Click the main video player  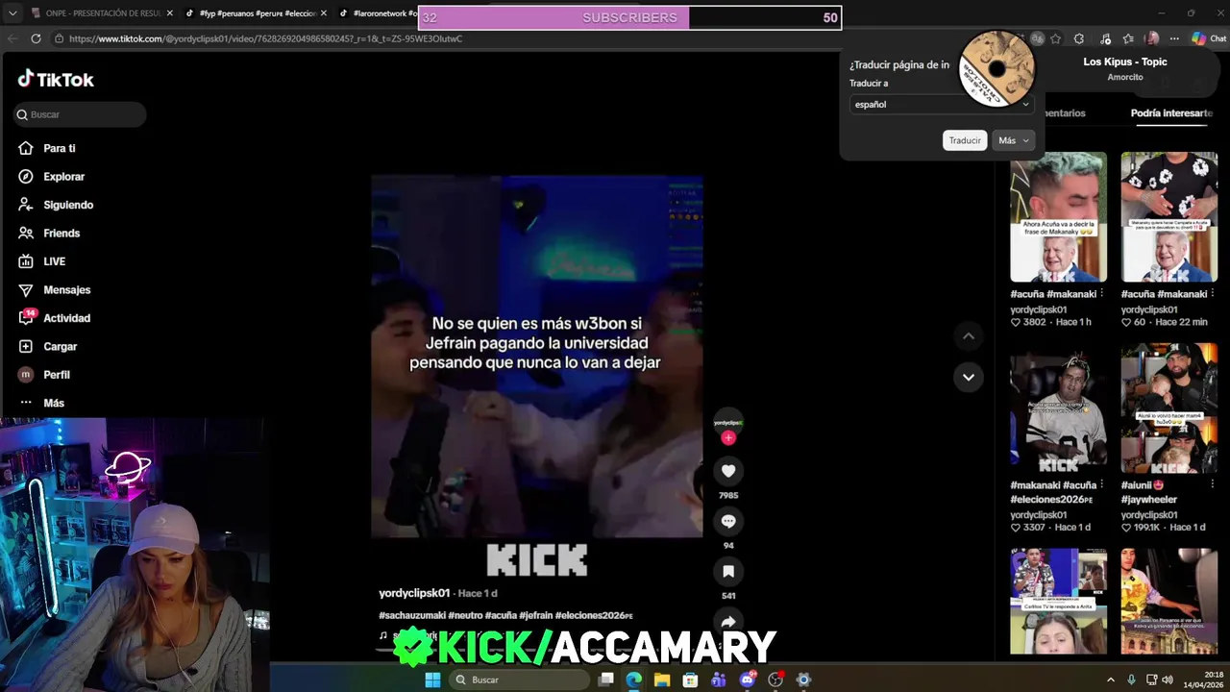pos(537,356)
